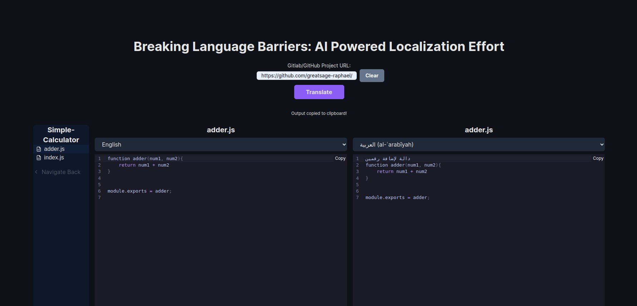Click the Gitlab/GitHub Project URL label
The image size is (637, 306).
(x=319, y=66)
